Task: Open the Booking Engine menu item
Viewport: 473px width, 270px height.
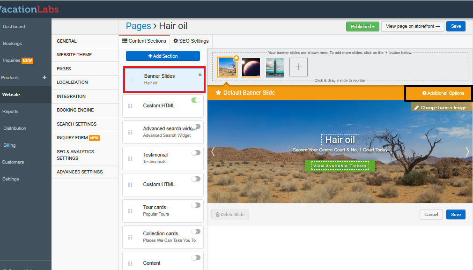Action: (x=75, y=110)
